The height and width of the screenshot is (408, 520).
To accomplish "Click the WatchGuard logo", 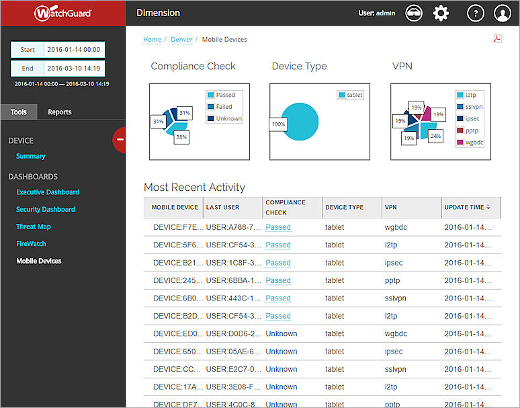I will pos(62,13).
